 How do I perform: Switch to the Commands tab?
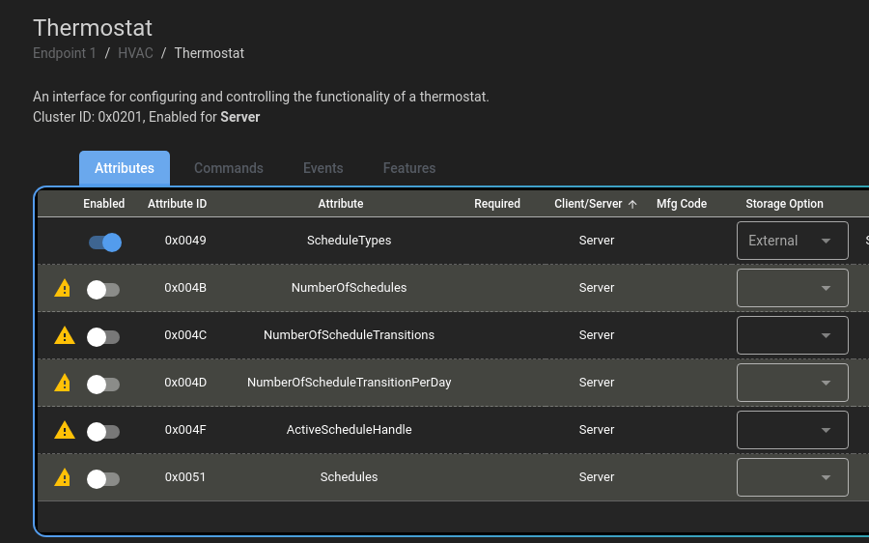229,168
